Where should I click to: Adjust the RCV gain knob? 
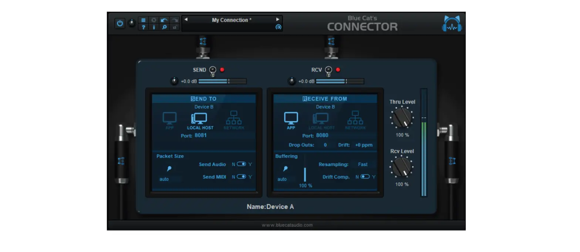pyautogui.click(x=292, y=81)
